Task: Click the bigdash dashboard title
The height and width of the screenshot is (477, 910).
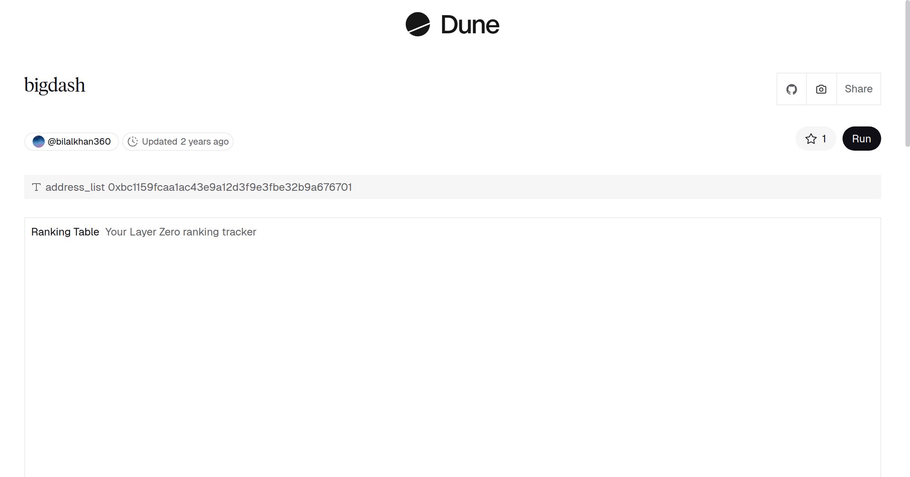Action: click(x=55, y=85)
